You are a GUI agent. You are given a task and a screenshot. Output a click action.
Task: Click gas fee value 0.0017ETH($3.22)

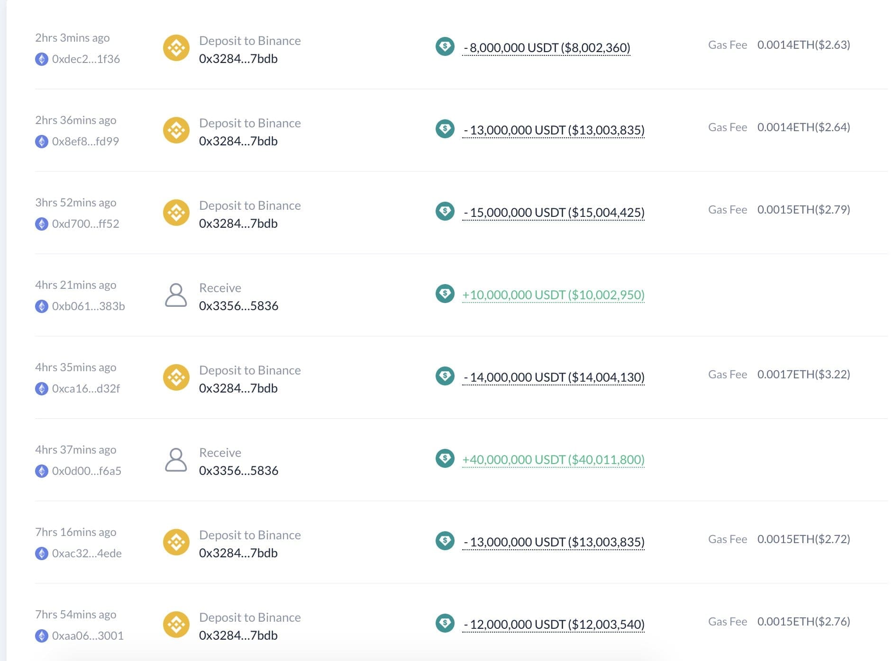point(803,375)
